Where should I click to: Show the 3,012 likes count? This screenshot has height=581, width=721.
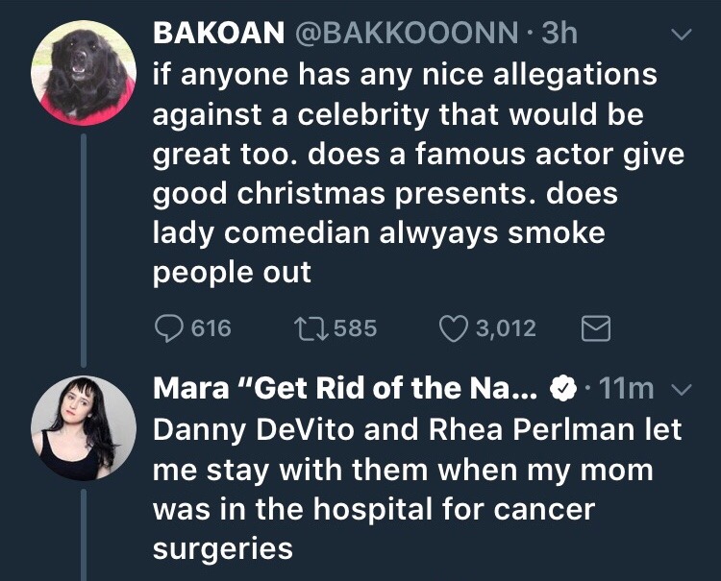(x=506, y=328)
